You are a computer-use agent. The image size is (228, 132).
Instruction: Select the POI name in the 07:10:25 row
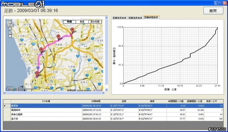[x=46, y=110]
